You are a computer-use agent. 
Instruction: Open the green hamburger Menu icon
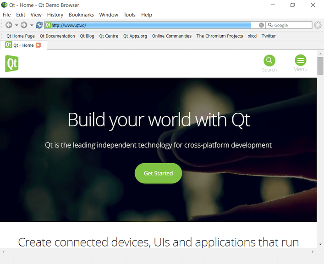pyautogui.click(x=300, y=60)
